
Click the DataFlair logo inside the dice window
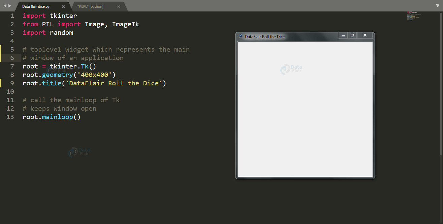291,69
